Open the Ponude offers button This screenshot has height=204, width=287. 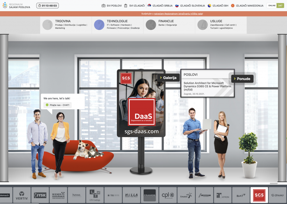242,79
